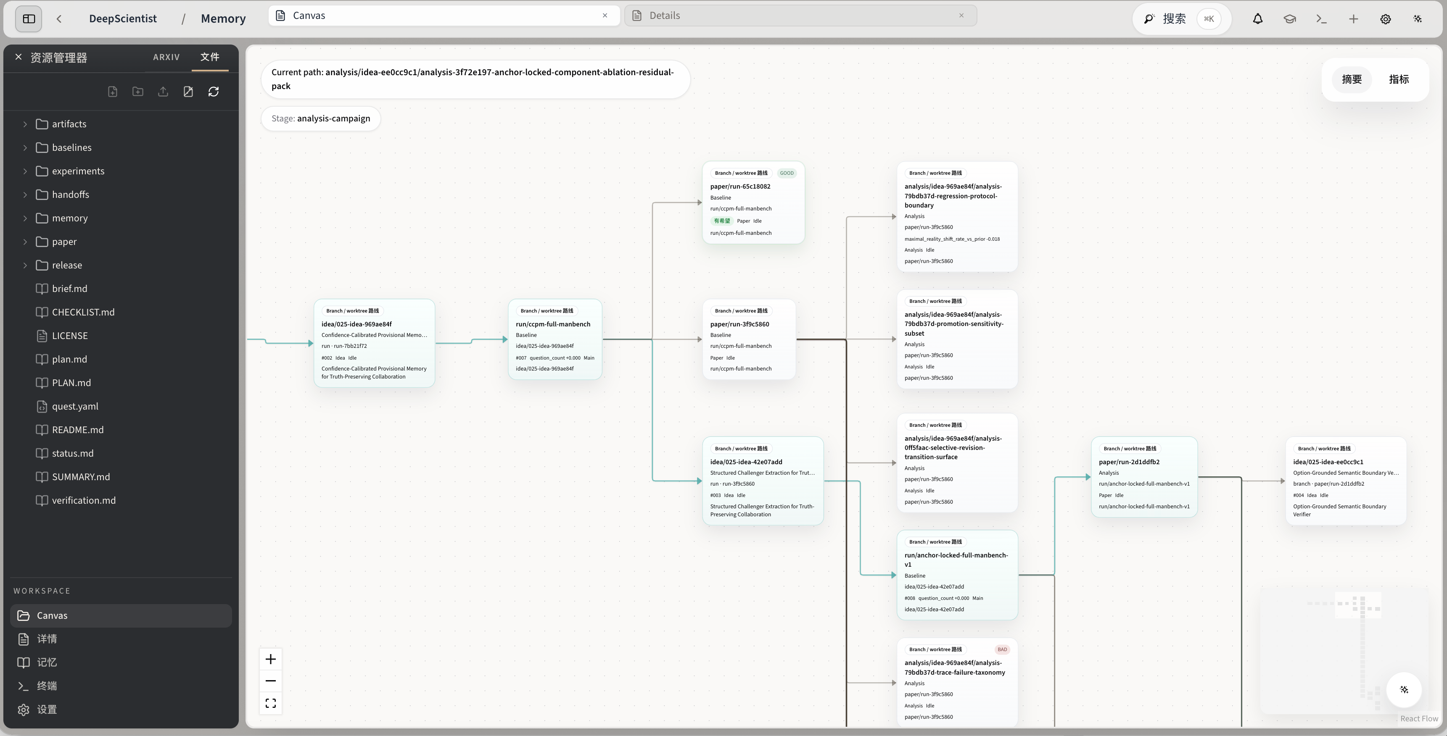Open the Details tab

(665, 15)
